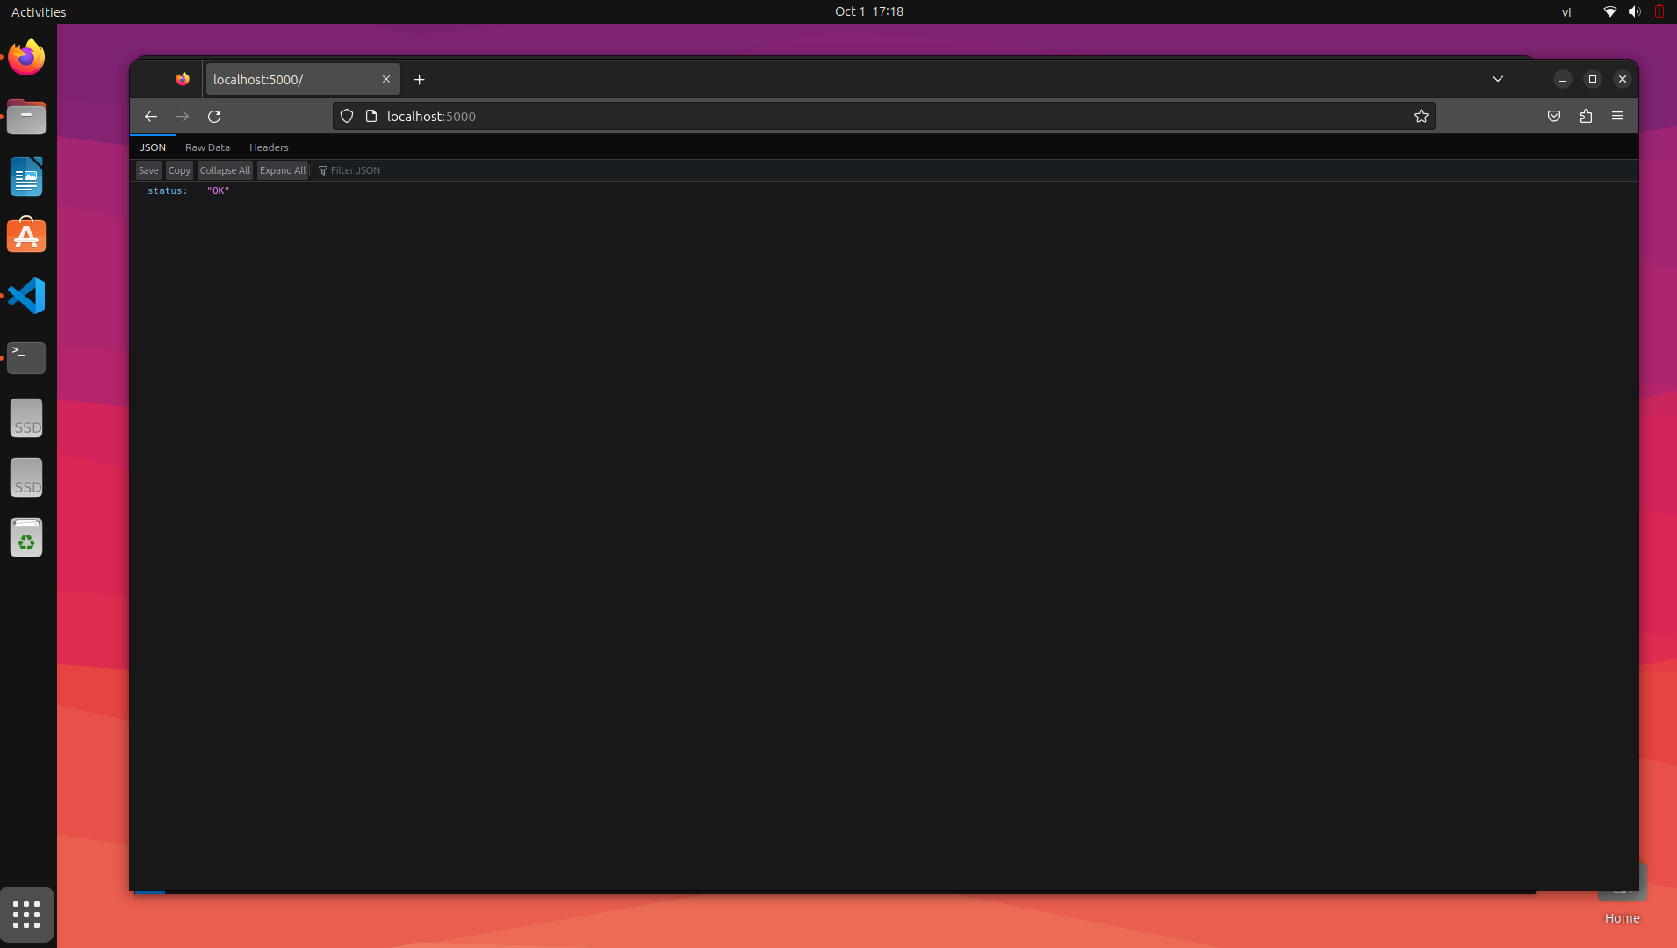Open the system volume indicator
Screen dimensions: 1677x948
[1634, 11]
